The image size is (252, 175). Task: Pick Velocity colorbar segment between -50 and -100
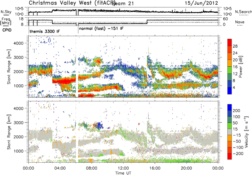tap(230, 144)
